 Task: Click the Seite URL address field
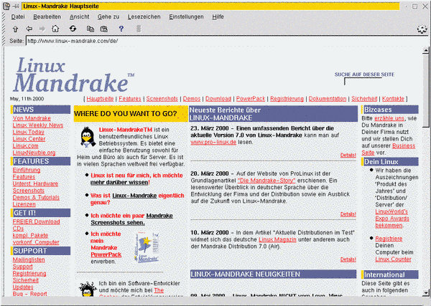215,42
